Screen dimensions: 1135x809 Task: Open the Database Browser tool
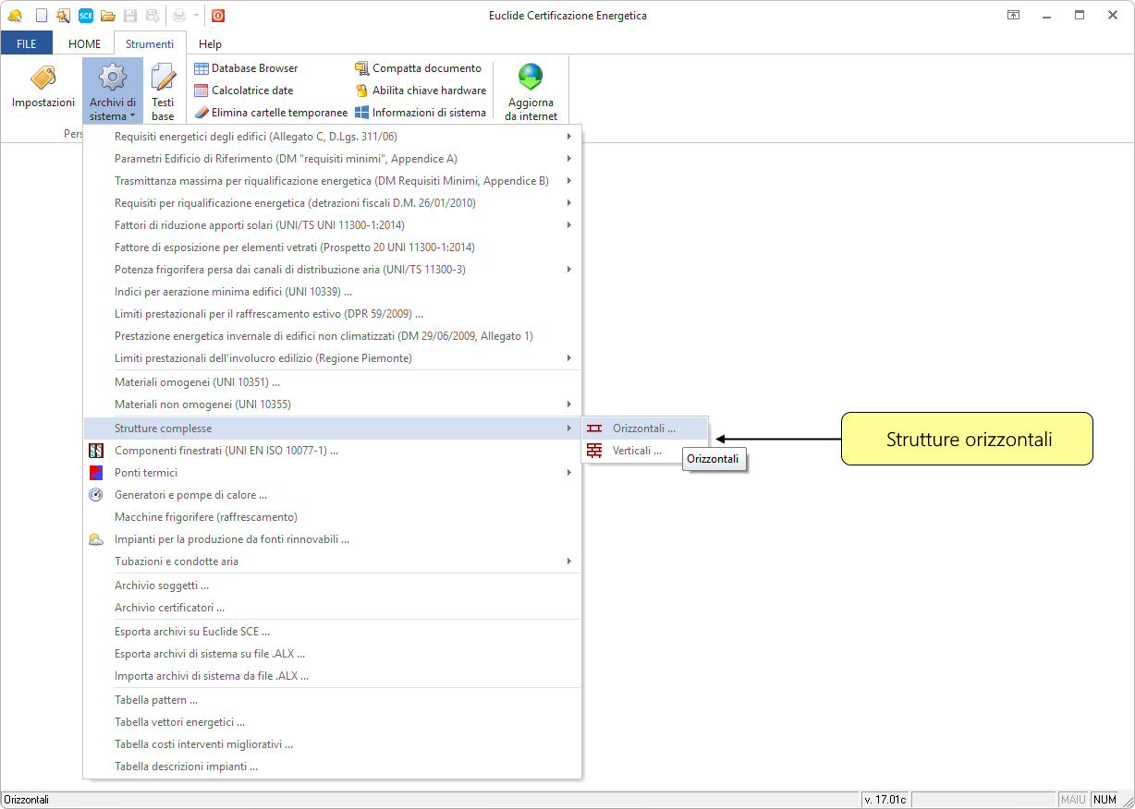click(x=246, y=68)
